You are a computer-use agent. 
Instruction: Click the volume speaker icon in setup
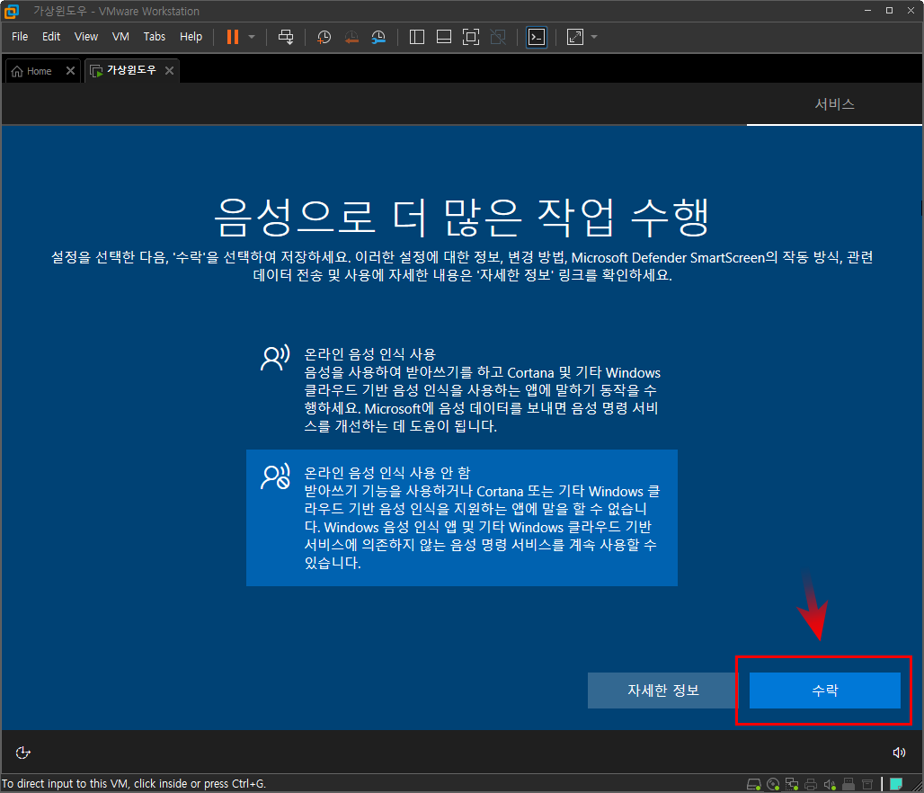point(899,753)
